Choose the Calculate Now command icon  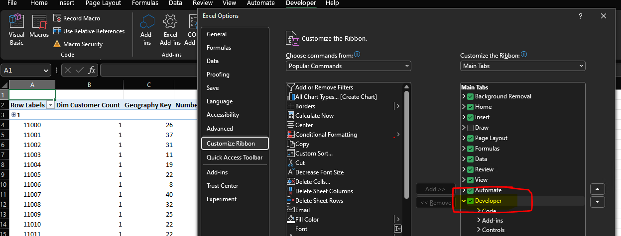(x=291, y=115)
